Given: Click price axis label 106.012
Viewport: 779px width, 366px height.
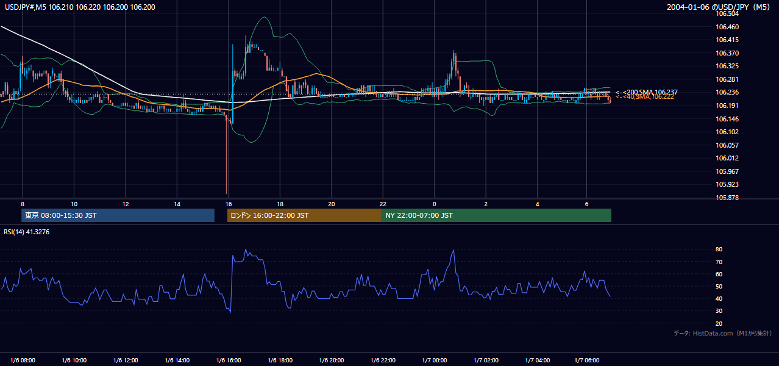Looking at the screenshot, I should (x=727, y=158).
